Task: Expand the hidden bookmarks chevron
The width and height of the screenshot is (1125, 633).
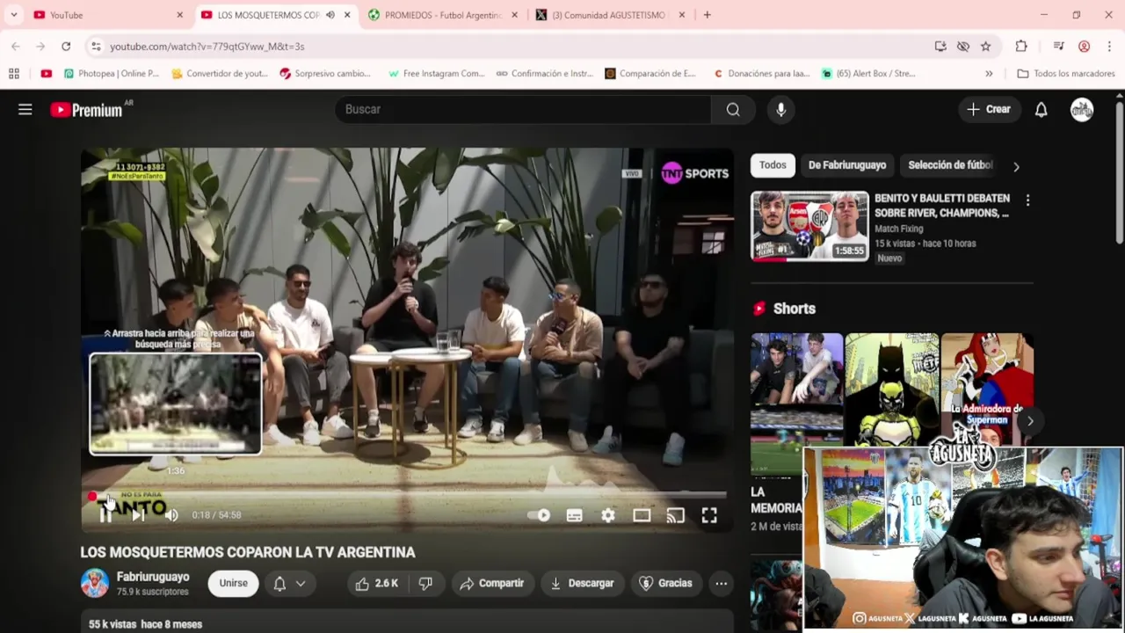Action: click(989, 74)
